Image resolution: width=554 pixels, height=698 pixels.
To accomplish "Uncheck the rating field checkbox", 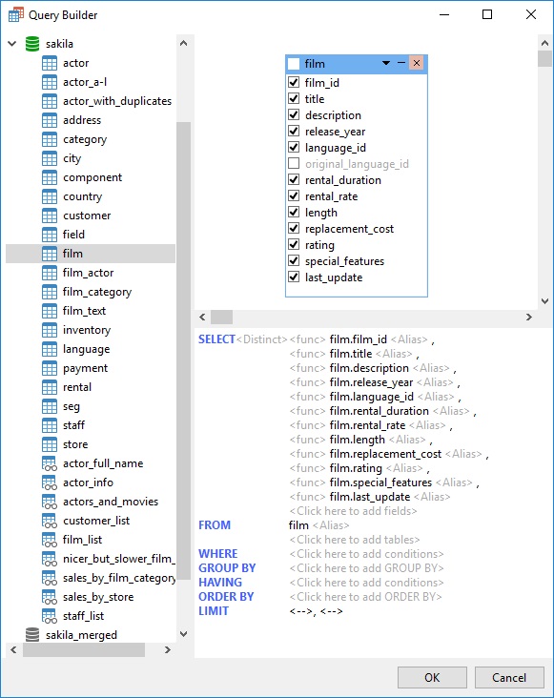I will [294, 244].
